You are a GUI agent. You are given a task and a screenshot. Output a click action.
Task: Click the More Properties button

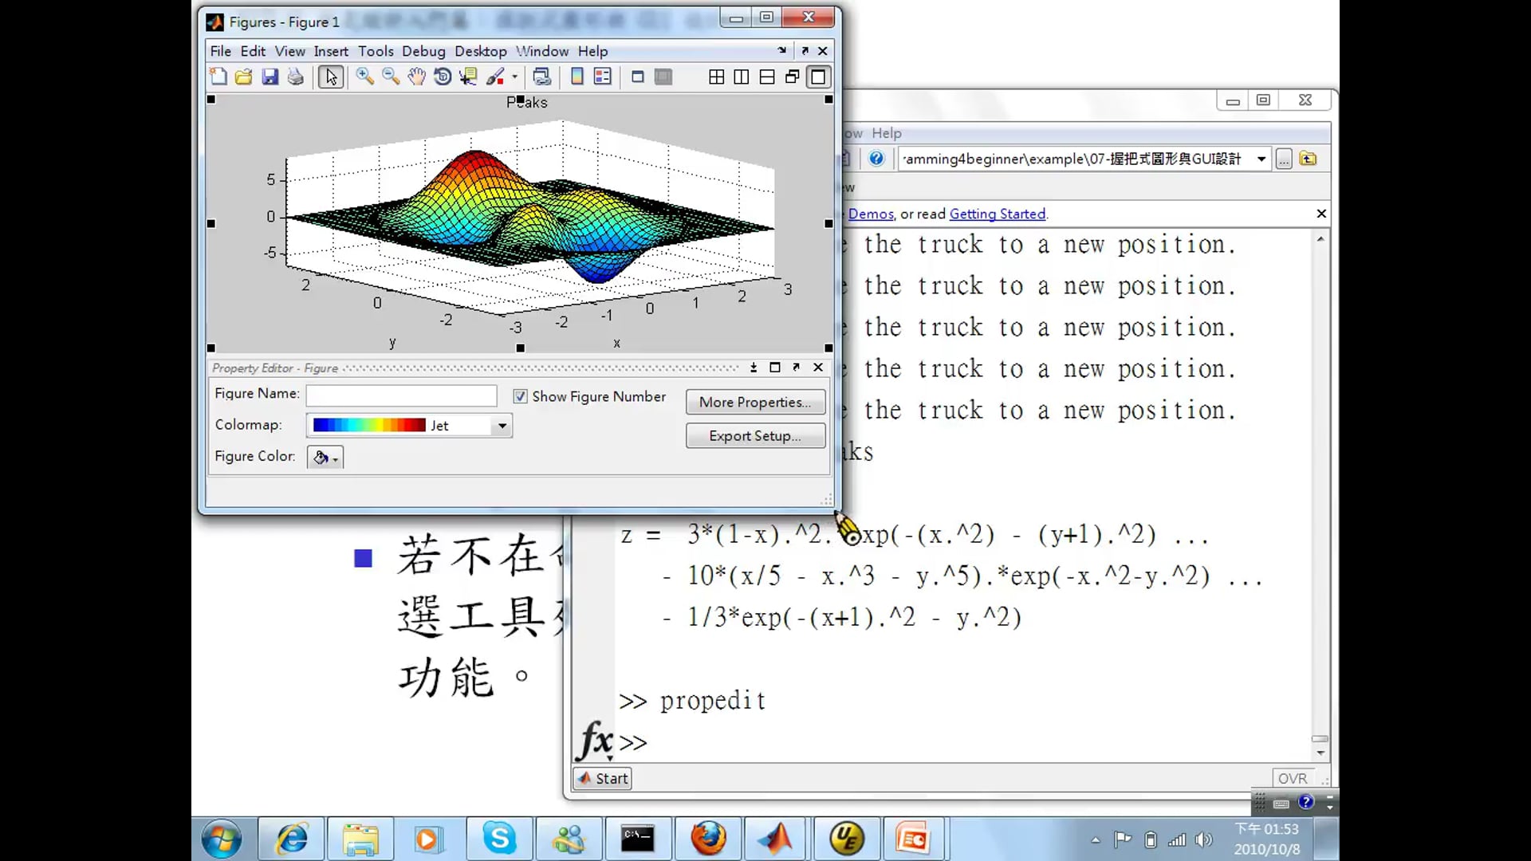755,402
